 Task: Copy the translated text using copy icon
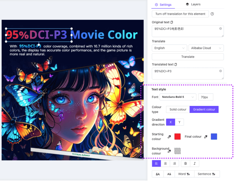pos(176,64)
